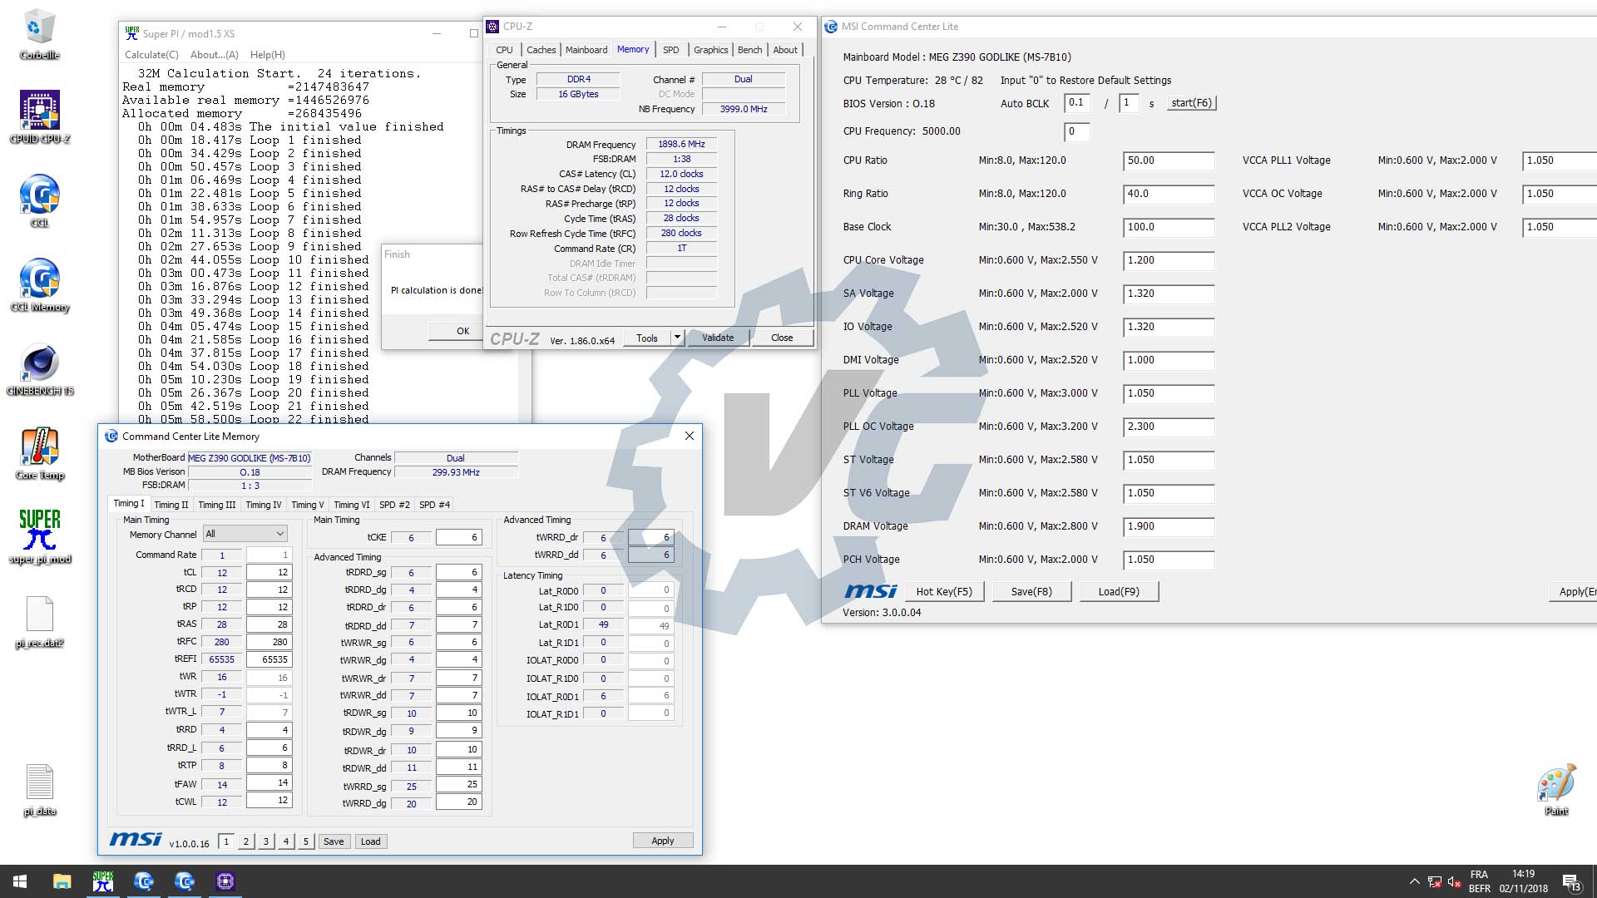Open File Explorer from the taskbar

(x=62, y=881)
